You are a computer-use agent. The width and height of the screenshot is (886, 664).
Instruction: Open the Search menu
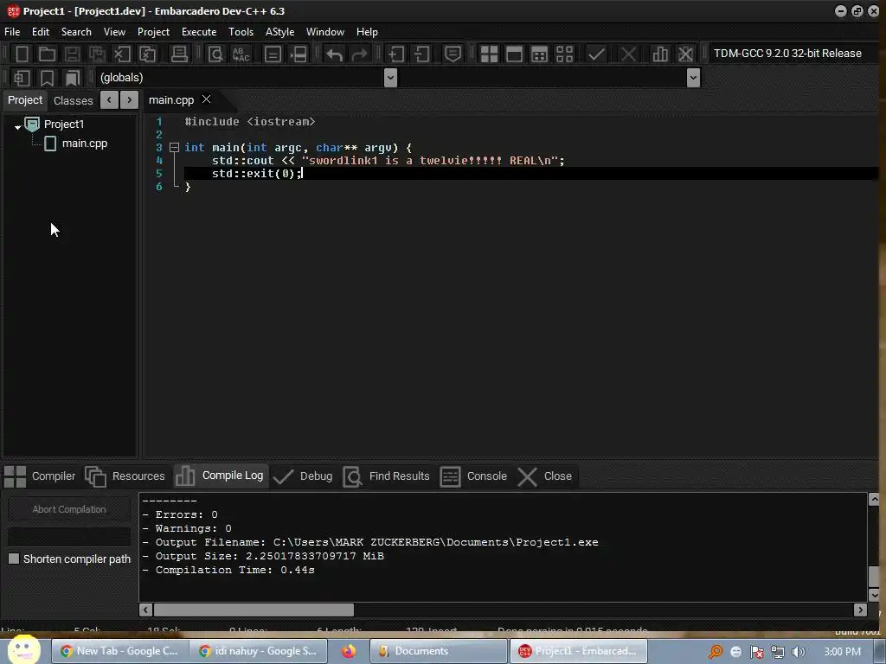[x=76, y=32]
